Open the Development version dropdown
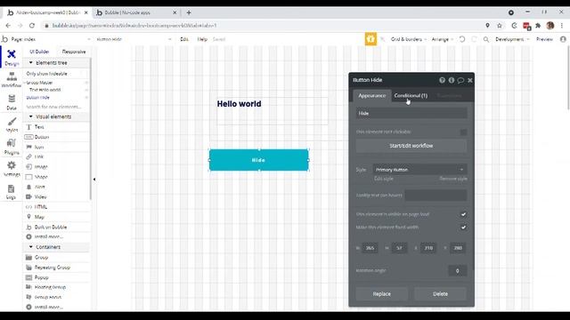Screen dimensions: 570x320 click(x=512, y=39)
